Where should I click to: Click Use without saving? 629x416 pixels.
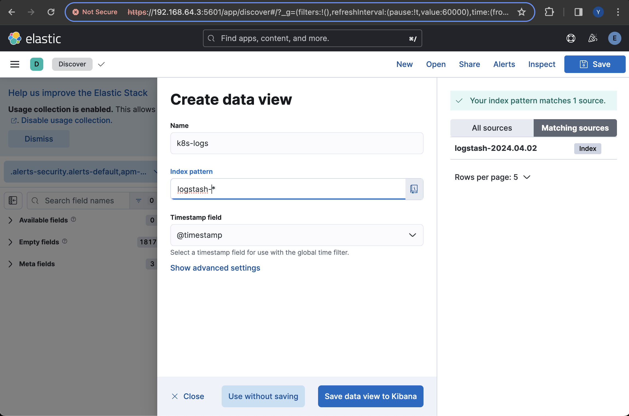click(x=263, y=396)
